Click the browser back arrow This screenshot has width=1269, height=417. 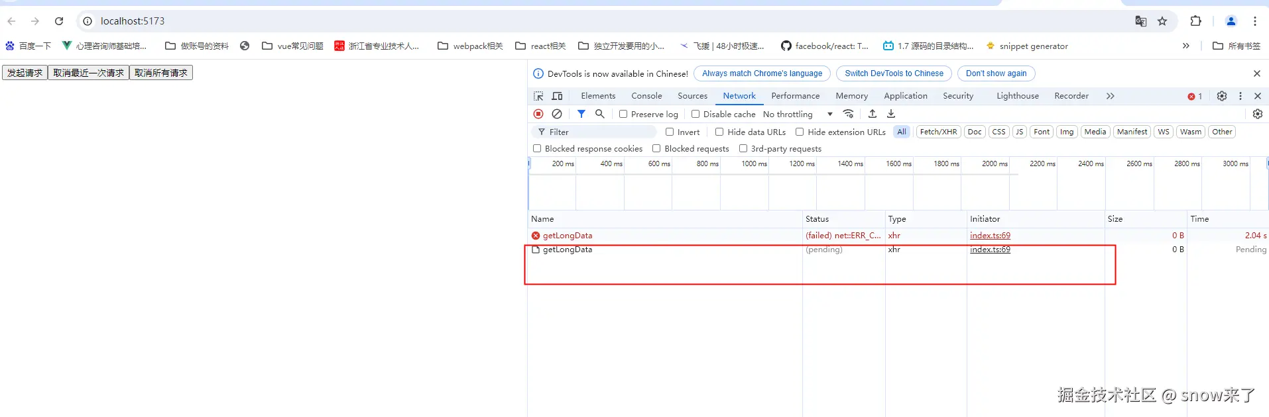click(x=11, y=21)
